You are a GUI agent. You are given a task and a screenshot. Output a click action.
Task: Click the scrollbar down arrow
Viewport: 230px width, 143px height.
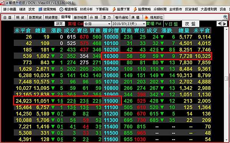(x=227, y=140)
